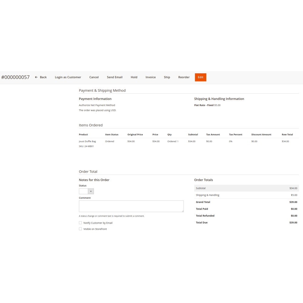Click the Qty value Ordered 1

click(x=173, y=141)
